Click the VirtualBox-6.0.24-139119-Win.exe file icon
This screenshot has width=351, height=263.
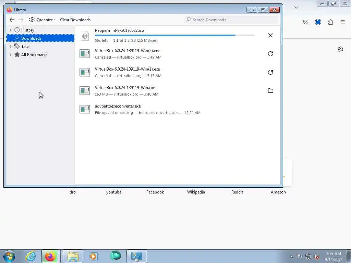pos(85,90)
